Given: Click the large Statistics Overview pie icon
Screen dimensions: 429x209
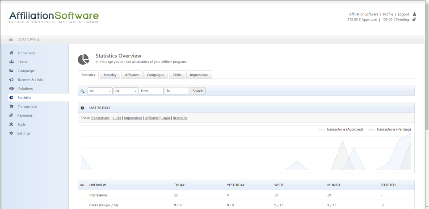Looking at the screenshot, I should pos(84,59).
